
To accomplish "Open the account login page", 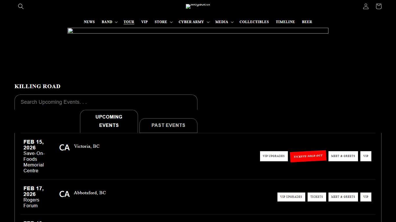I will (366, 6).
